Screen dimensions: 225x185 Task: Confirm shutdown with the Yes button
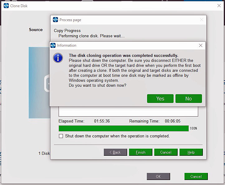tap(160, 99)
